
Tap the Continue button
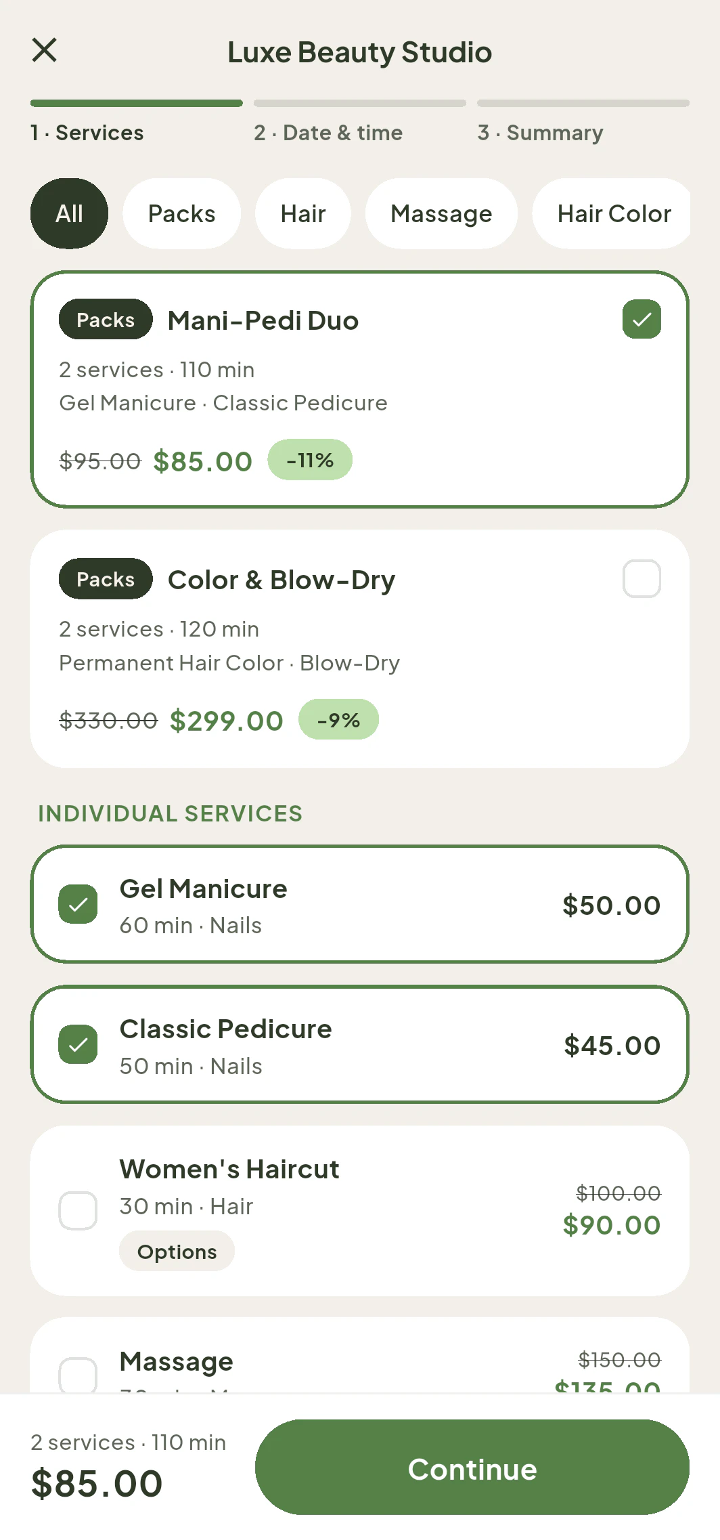(472, 1467)
